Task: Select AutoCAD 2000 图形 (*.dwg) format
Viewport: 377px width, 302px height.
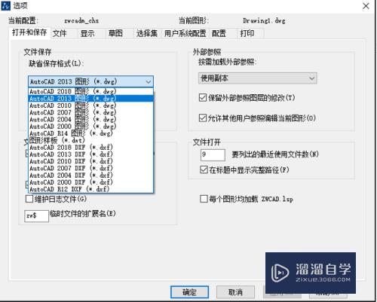Action: 90,127
